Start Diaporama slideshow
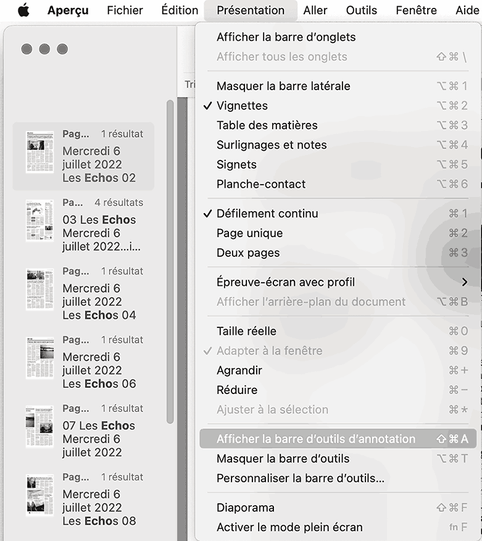482x541 pixels. [338, 508]
